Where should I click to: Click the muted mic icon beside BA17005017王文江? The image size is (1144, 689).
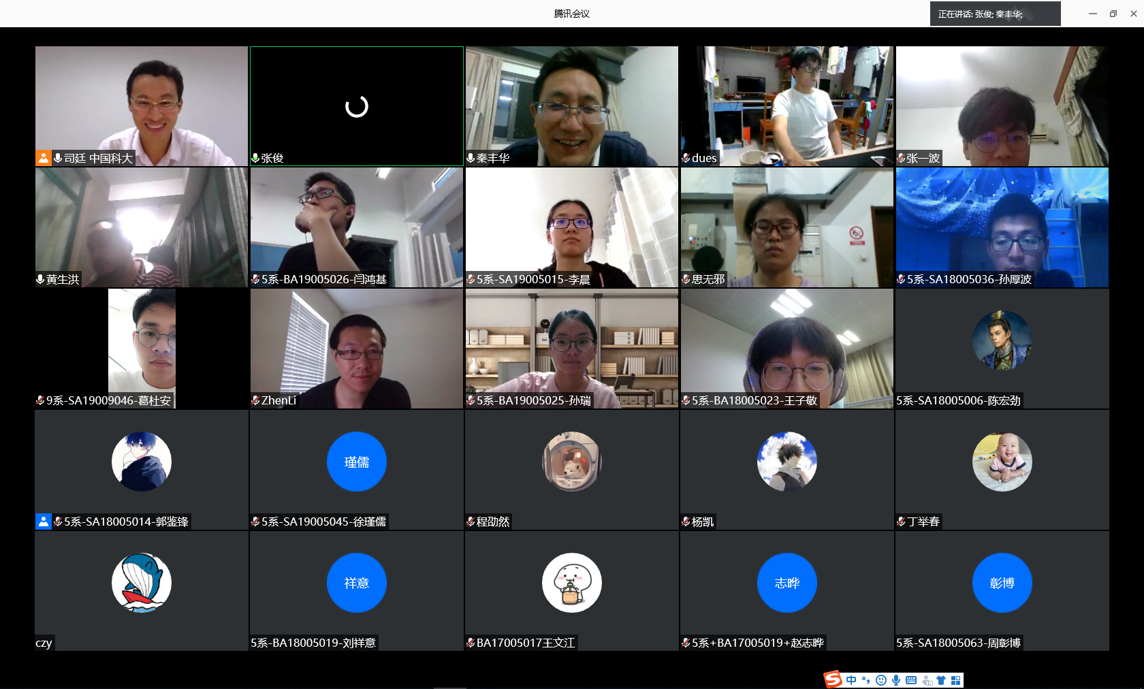pos(471,643)
